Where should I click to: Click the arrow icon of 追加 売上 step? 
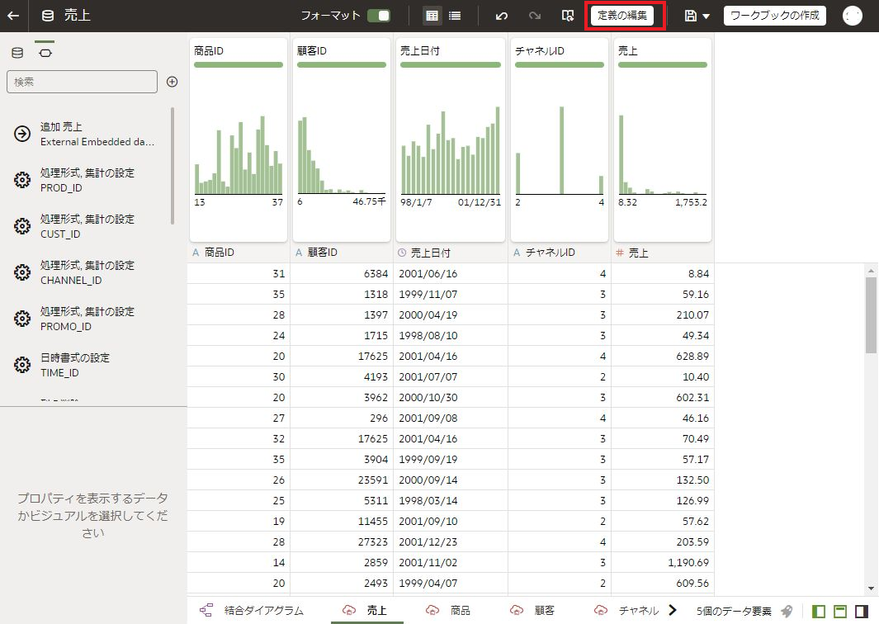pos(22,134)
